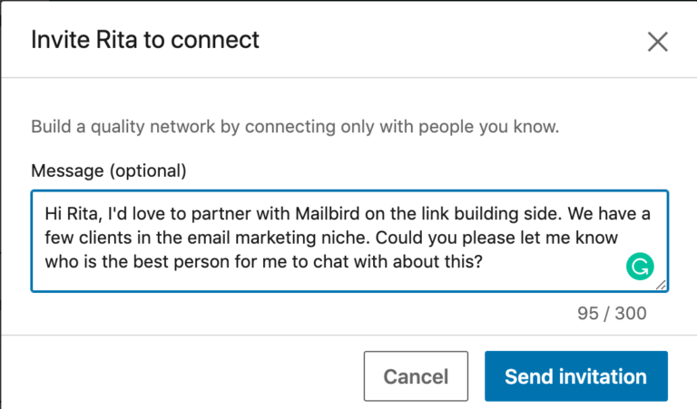Click the message box resize handle

point(661,285)
